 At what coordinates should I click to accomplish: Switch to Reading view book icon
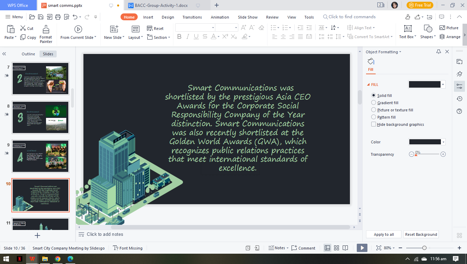pyautogui.click(x=345, y=248)
